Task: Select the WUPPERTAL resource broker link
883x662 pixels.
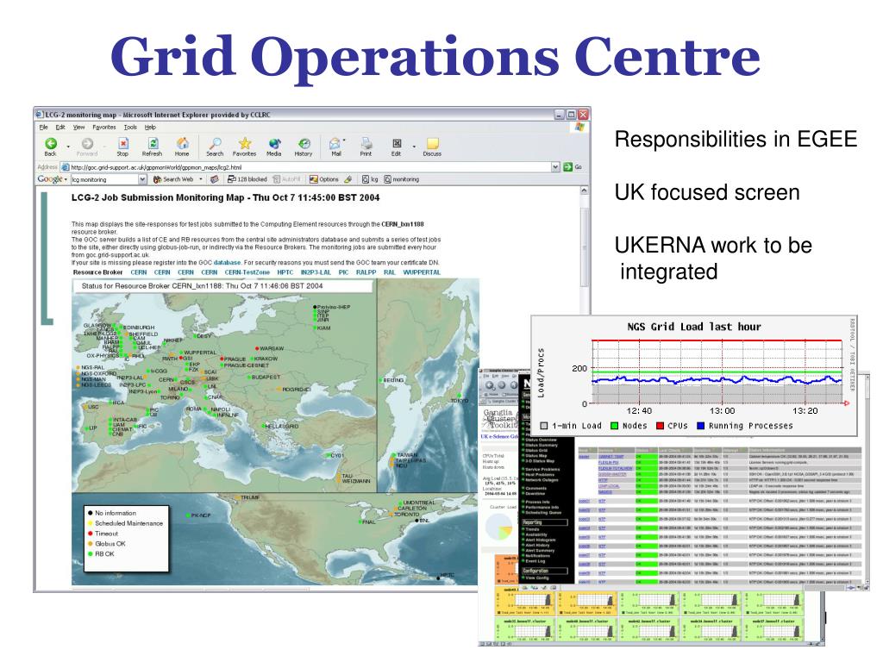Action: [421, 272]
